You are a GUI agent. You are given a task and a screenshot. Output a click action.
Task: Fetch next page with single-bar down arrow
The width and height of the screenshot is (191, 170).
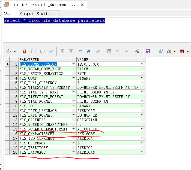[62, 51]
